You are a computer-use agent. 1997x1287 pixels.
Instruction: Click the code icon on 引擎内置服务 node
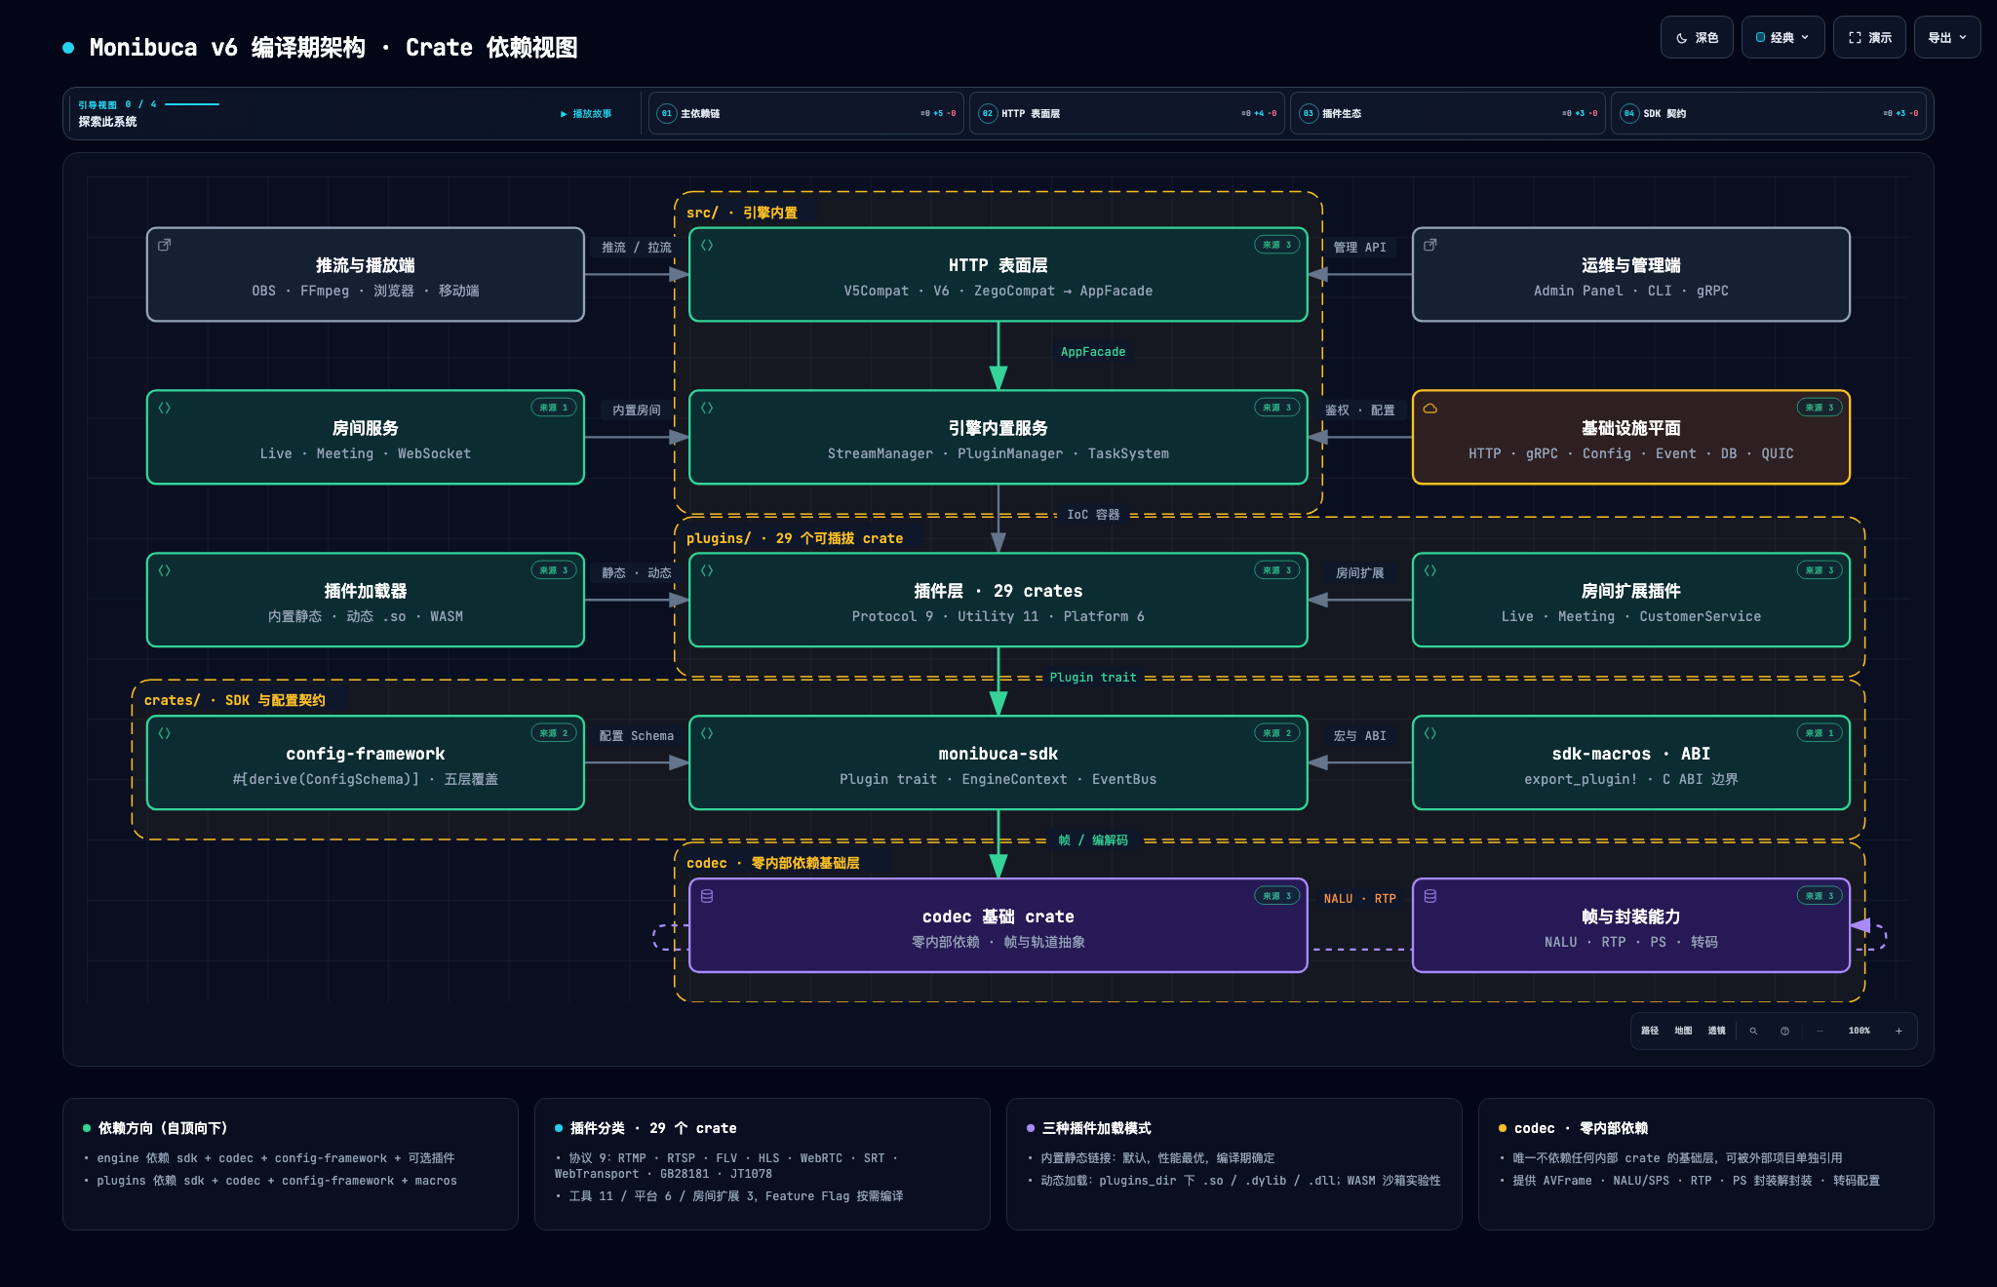(707, 408)
